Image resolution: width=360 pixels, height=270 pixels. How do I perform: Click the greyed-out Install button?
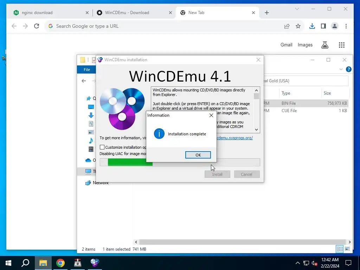(217, 174)
